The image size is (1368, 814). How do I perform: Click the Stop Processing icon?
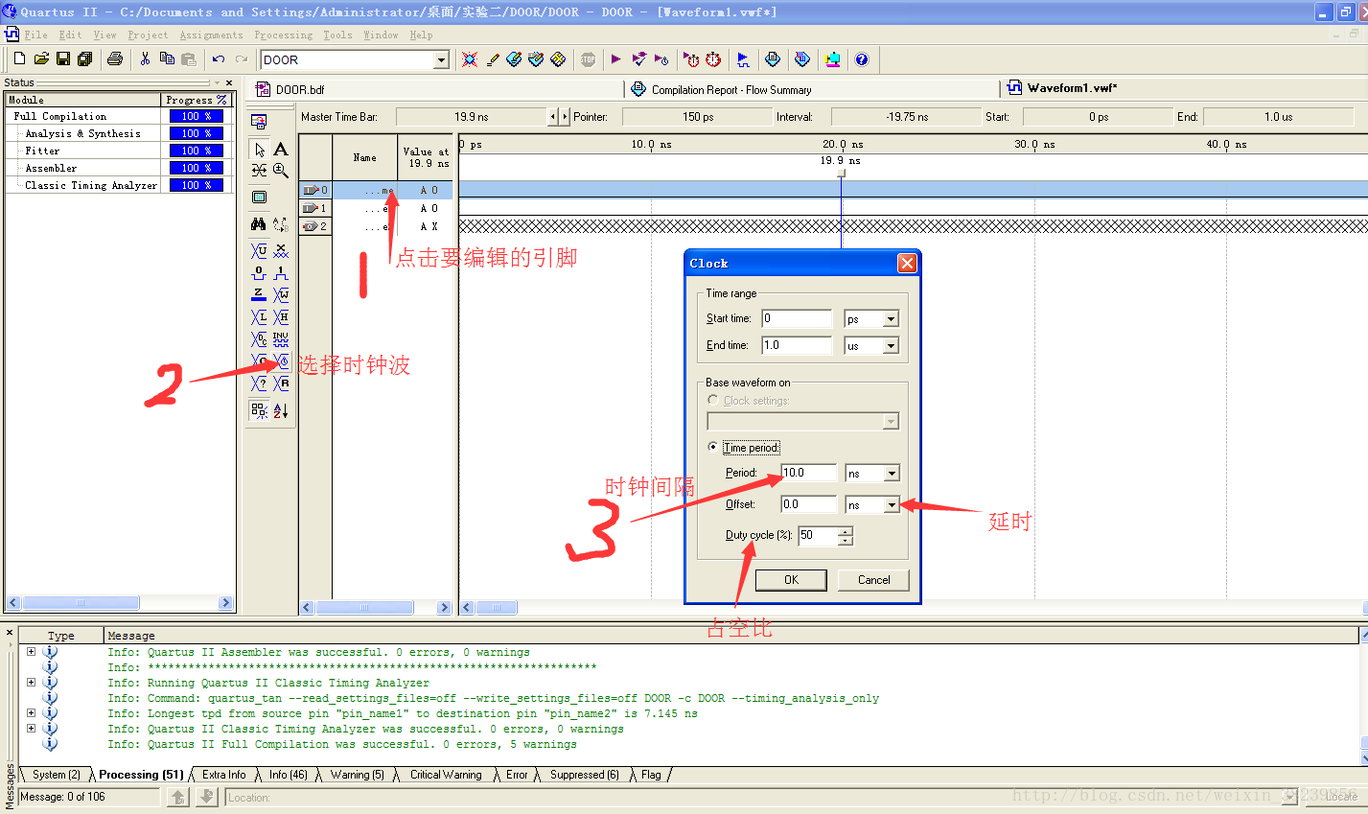[588, 59]
